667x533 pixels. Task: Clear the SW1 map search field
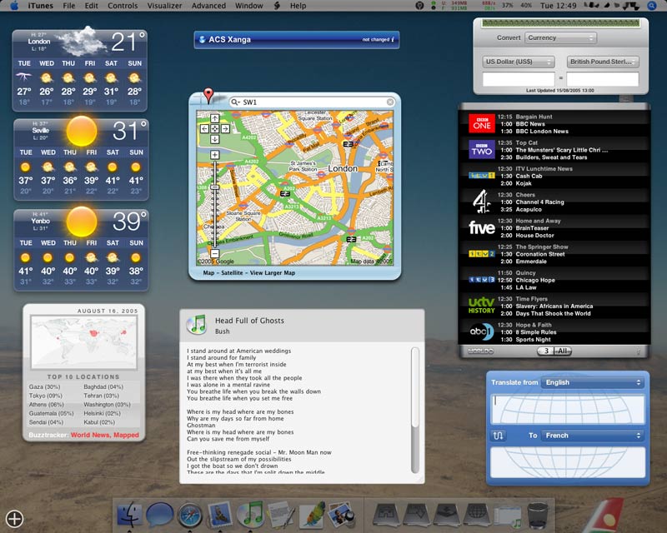coord(390,102)
